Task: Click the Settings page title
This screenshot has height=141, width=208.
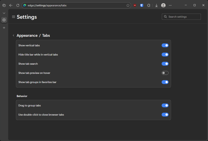Action: (x=27, y=17)
